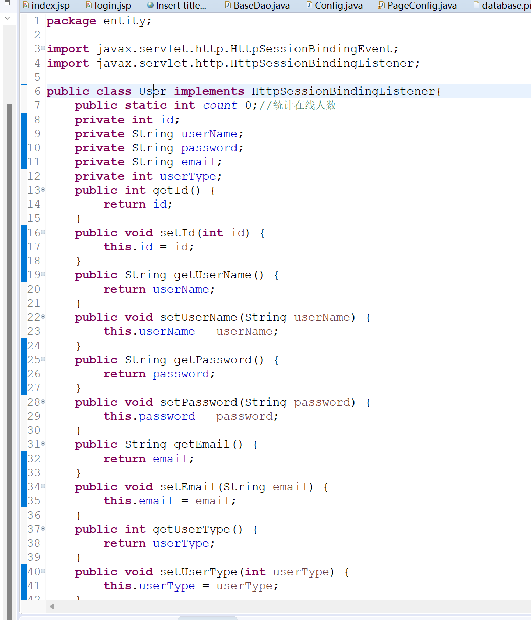Click the Java file icon on BaseDao.java tab

click(x=227, y=5)
